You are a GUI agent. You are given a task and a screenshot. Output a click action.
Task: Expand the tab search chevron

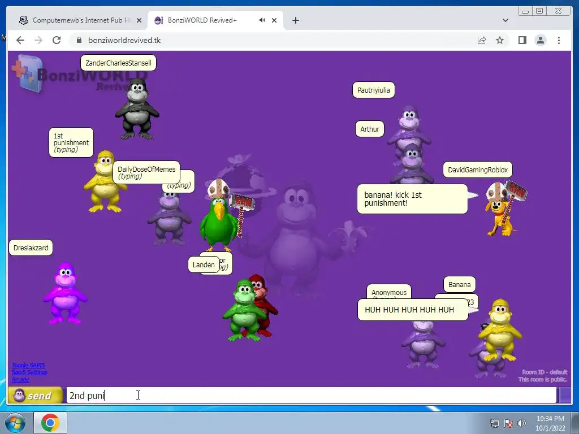505,20
